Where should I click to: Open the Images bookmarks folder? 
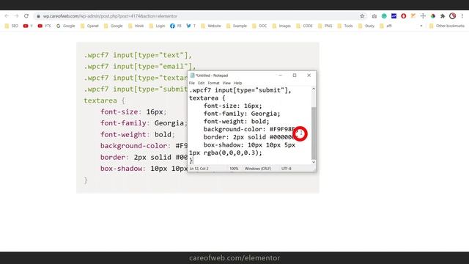[281, 26]
